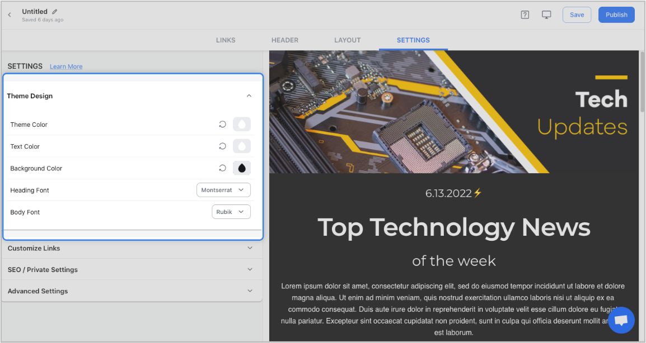The width and height of the screenshot is (646, 343).
Task: Reset the Background Color value
Action: pyautogui.click(x=222, y=168)
